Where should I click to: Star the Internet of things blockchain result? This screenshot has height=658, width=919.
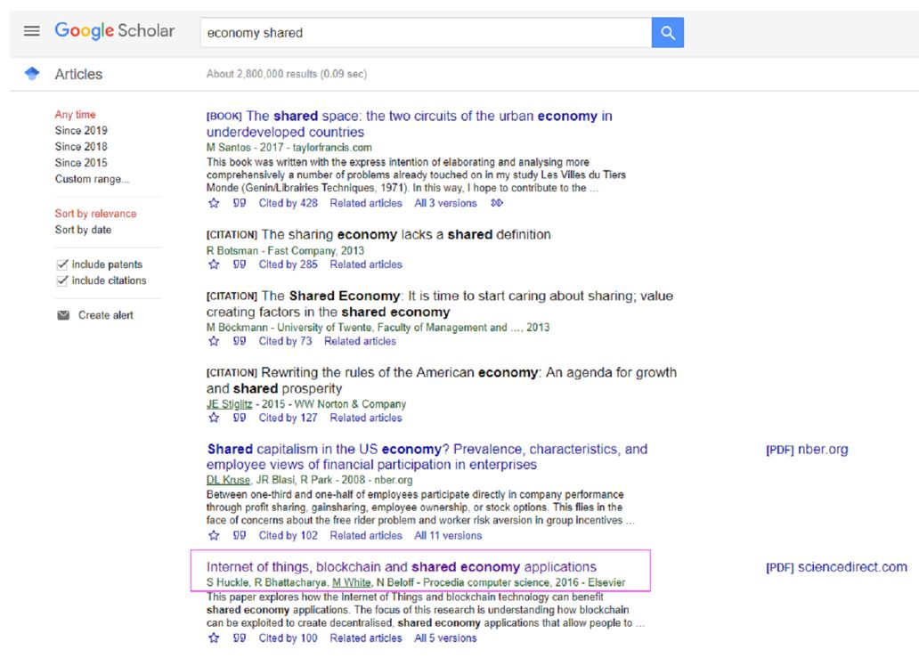(x=214, y=638)
